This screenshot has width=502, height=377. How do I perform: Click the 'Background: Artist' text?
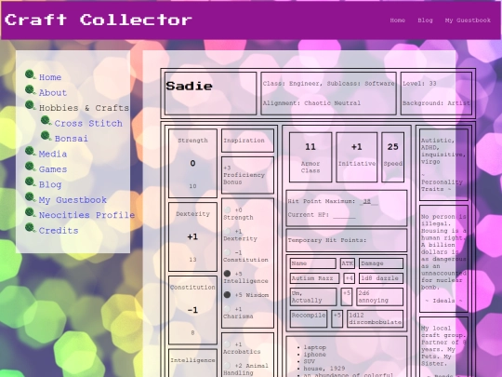point(436,103)
